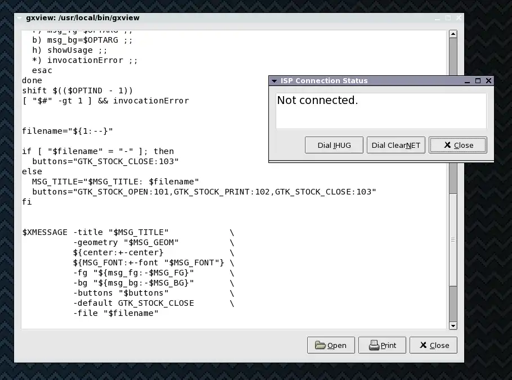Minimize the ISP Connection Status window
Screen dimensions: 512x380
[467, 81]
